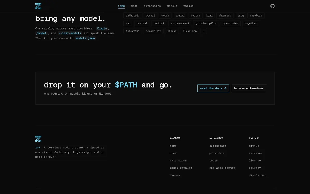310x194 pixels.
Task: Click the mistral provider chip
Action: coord(142,23)
